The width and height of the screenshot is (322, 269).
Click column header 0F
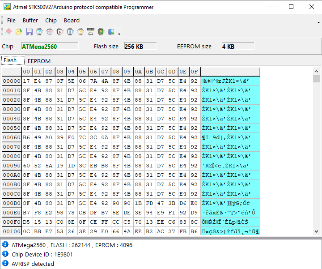[195, 72]
